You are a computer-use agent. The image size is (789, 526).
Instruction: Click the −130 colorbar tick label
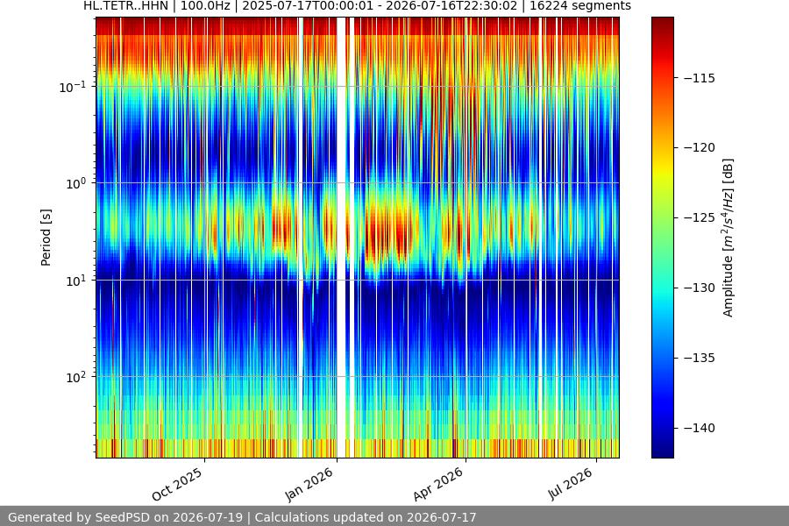(700, 288)
